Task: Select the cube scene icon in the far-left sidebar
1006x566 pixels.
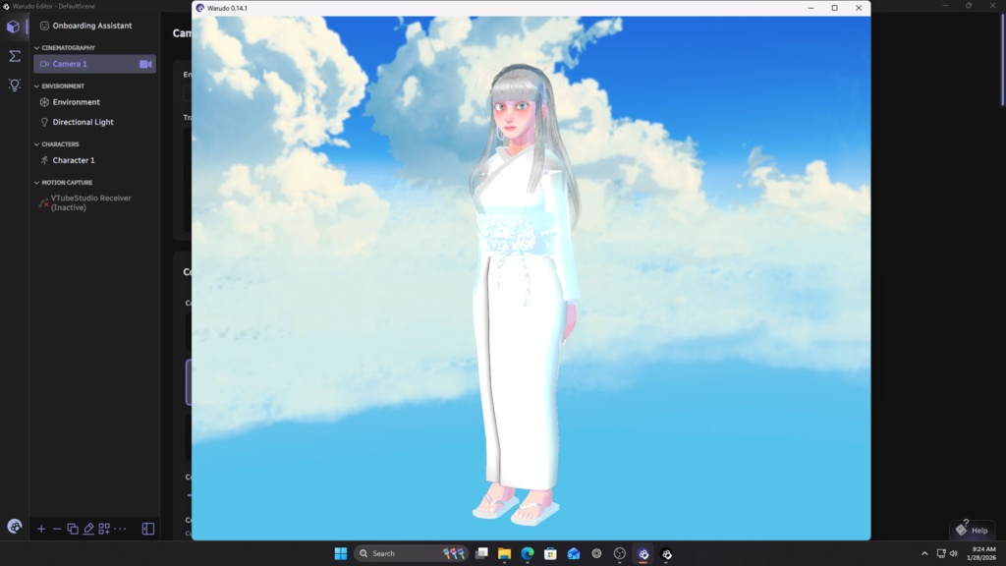Action: pyautogui.click(x=13, y=27)
